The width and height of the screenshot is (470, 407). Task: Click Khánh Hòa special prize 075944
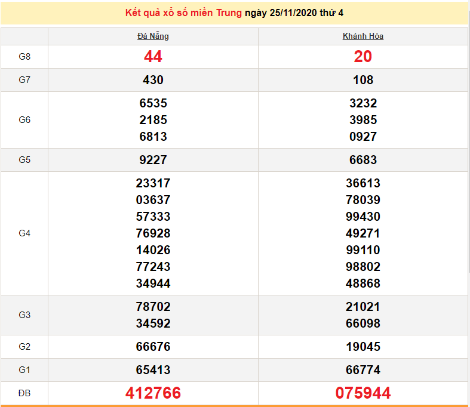363,393
